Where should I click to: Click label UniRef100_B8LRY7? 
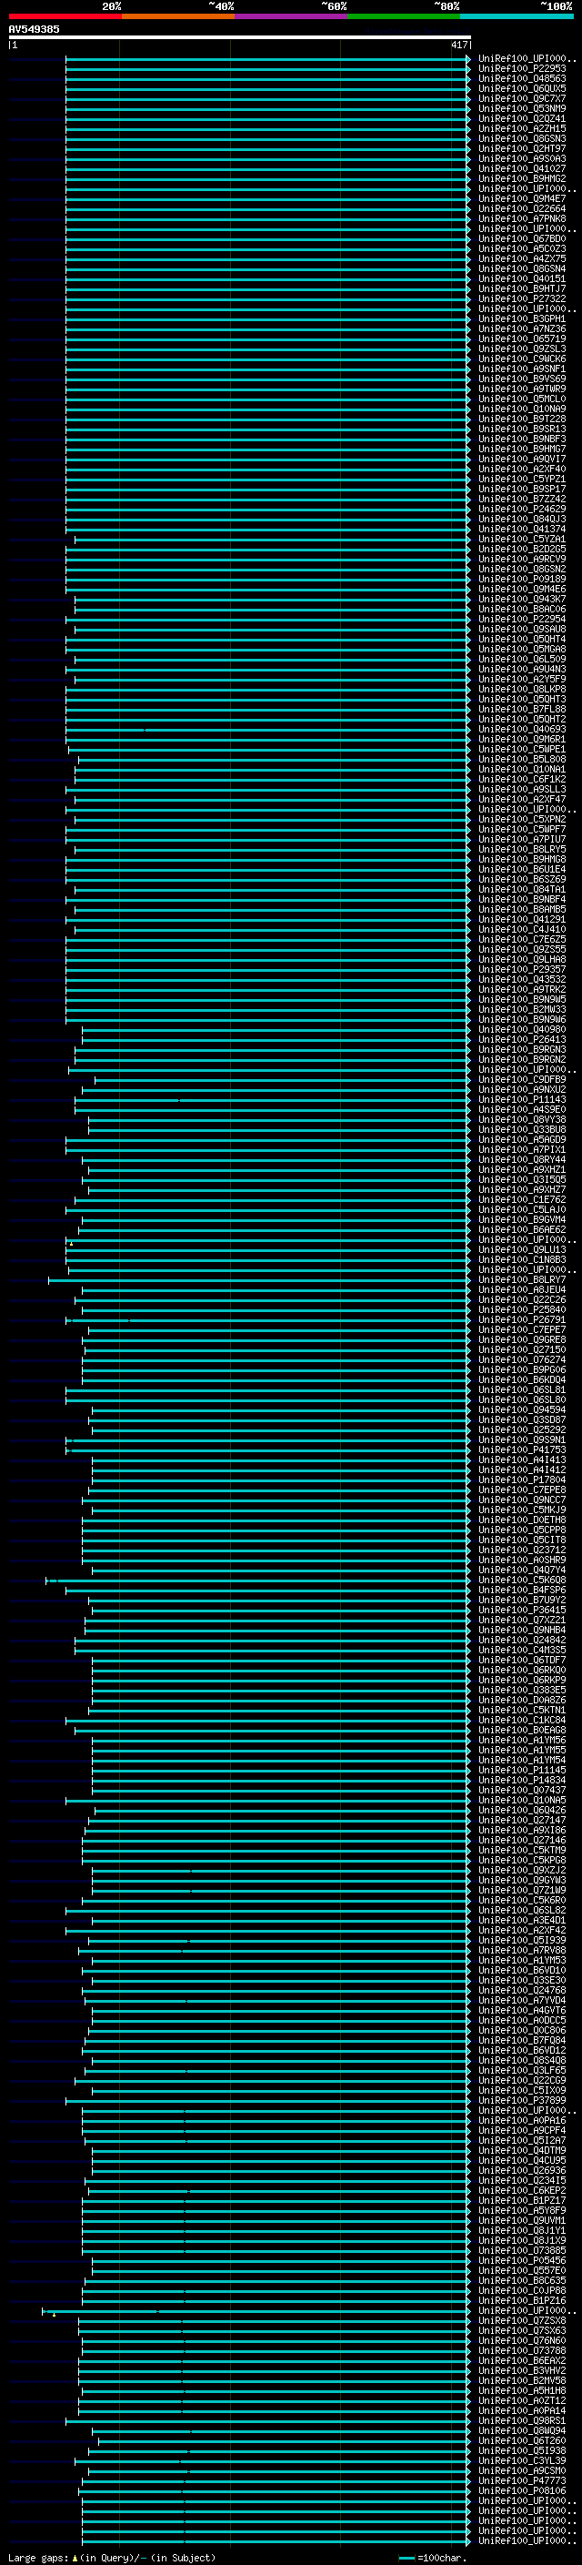point(522,1280)
